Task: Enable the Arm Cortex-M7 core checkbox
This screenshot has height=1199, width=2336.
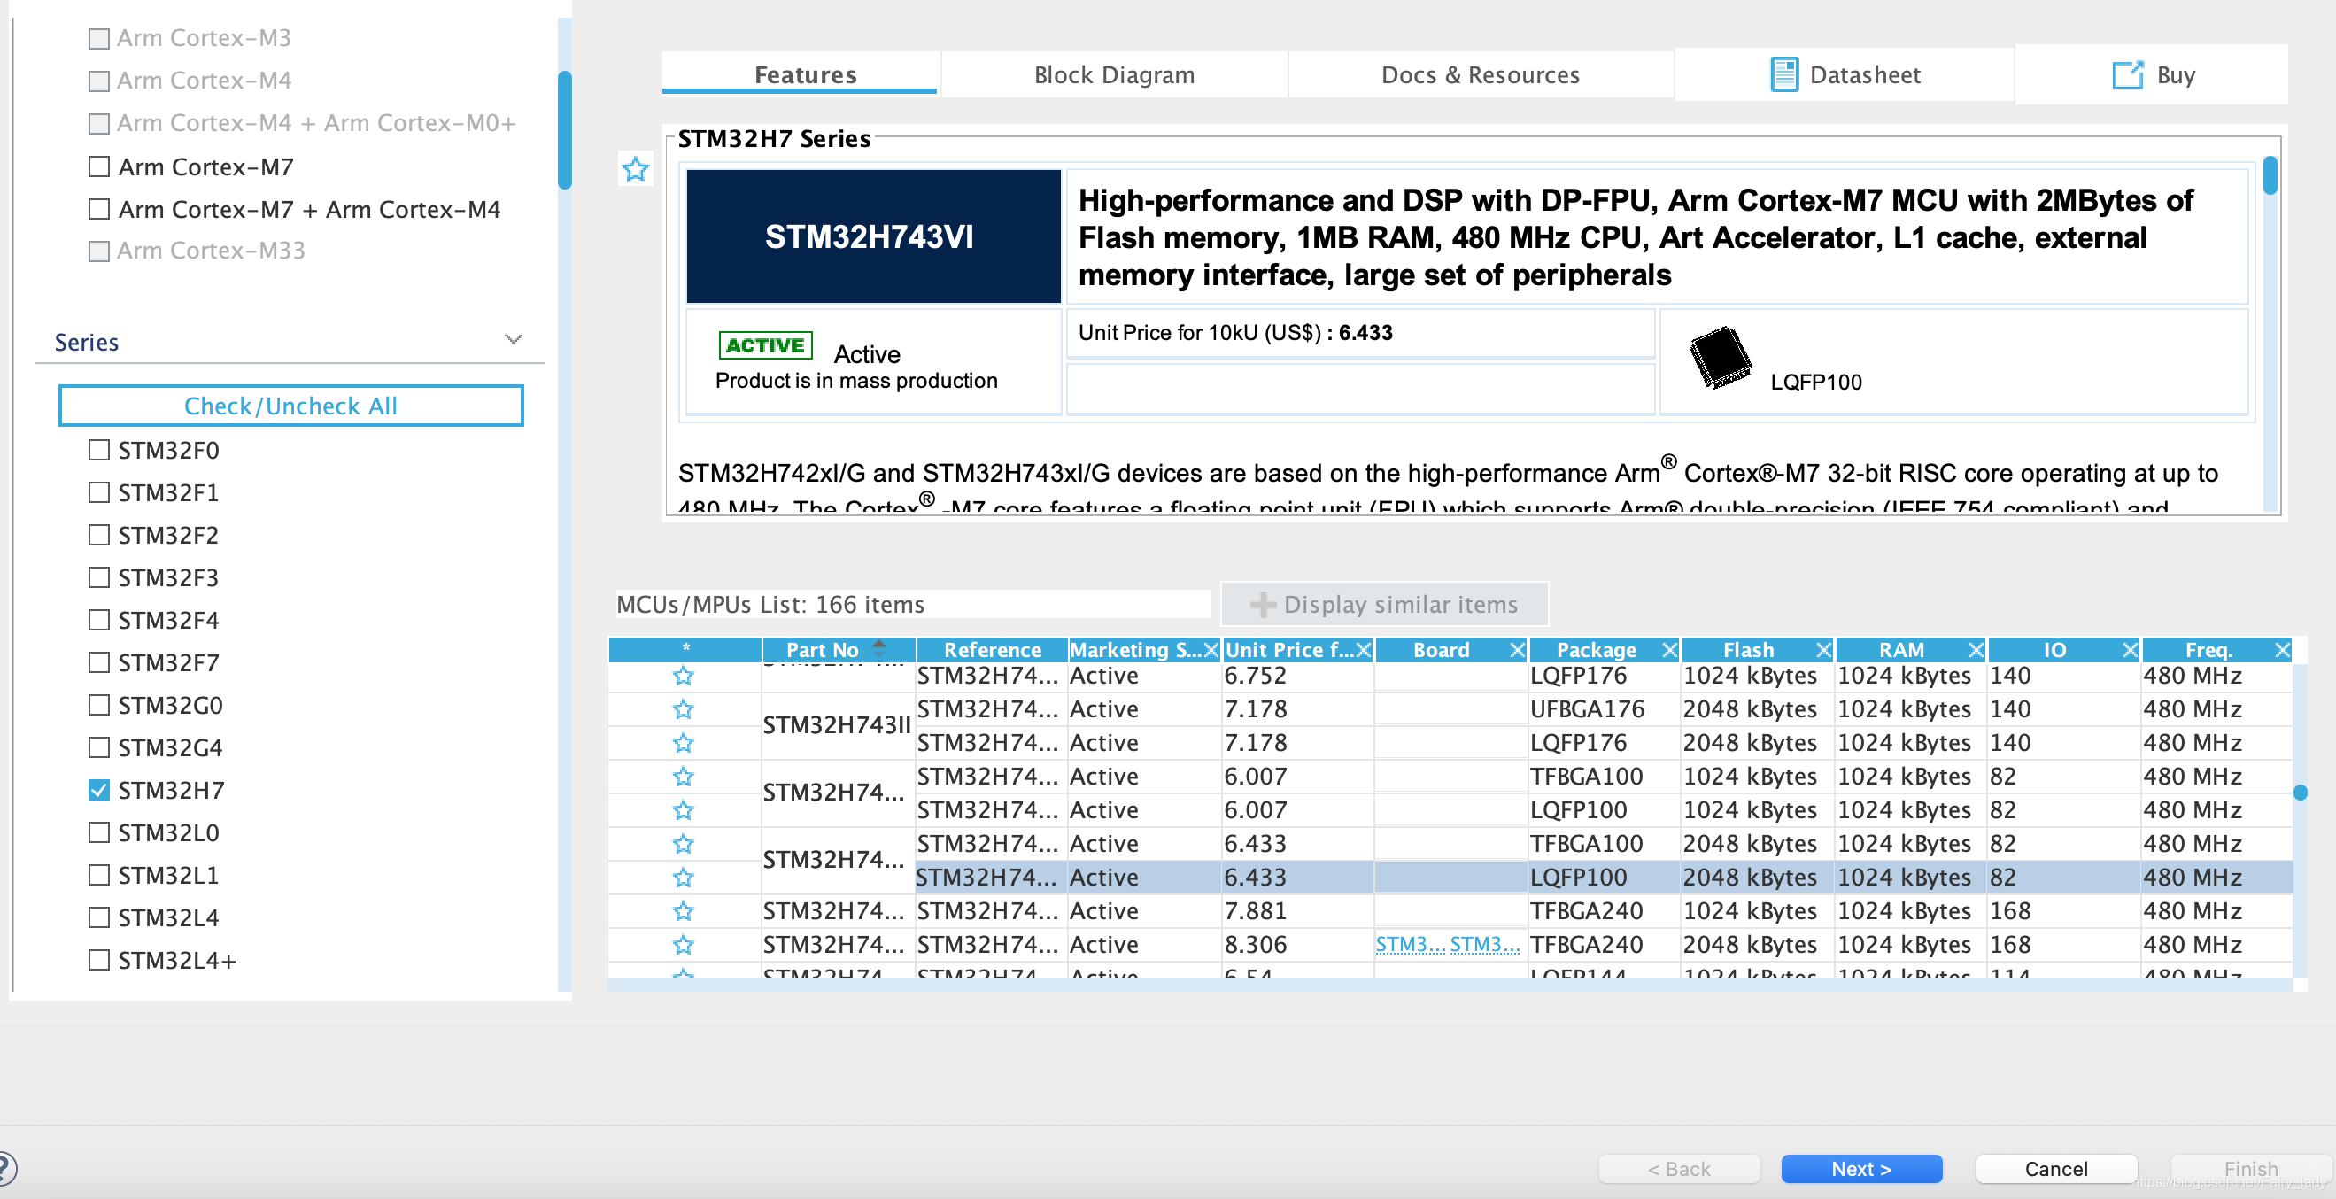Action: click(99, 166)
